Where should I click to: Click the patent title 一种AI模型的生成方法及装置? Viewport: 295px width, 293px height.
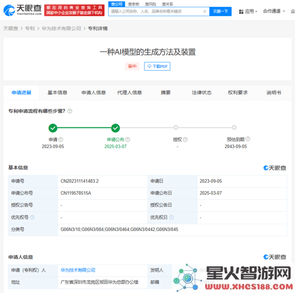(147, 52)
